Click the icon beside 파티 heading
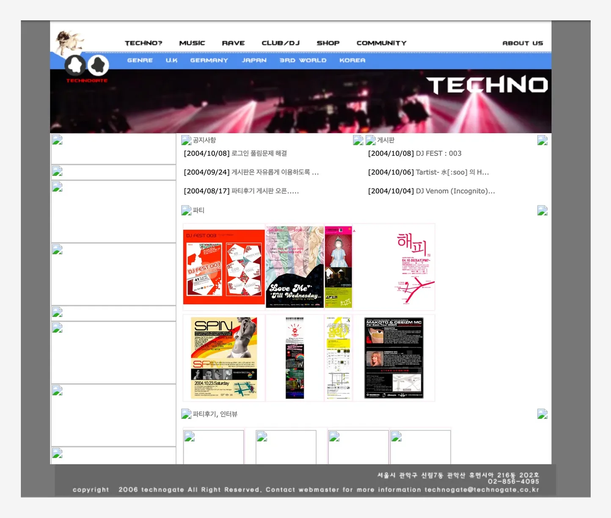 pyautogui.click(x=186, y=210)
